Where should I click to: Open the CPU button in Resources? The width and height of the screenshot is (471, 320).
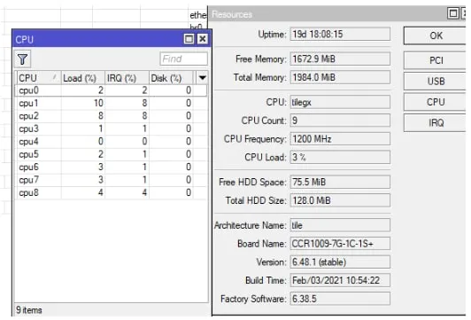[436, 102]
